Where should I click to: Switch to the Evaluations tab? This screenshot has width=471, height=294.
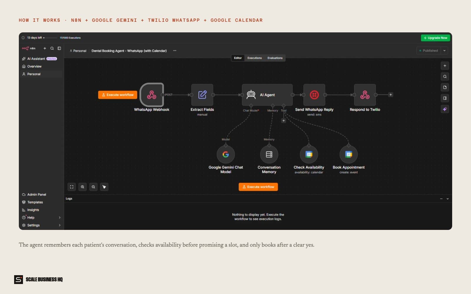(275, 58)
